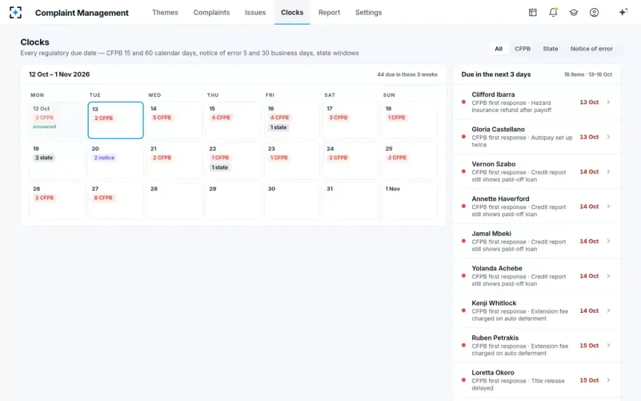Viewport: 641px width, 401px height.
Task: Open Loretta Okoro complaint name
Action: click(x=493, y=373)
